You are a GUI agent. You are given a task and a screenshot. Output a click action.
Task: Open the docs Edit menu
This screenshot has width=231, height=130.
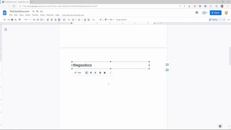click(x=16, y=15)
